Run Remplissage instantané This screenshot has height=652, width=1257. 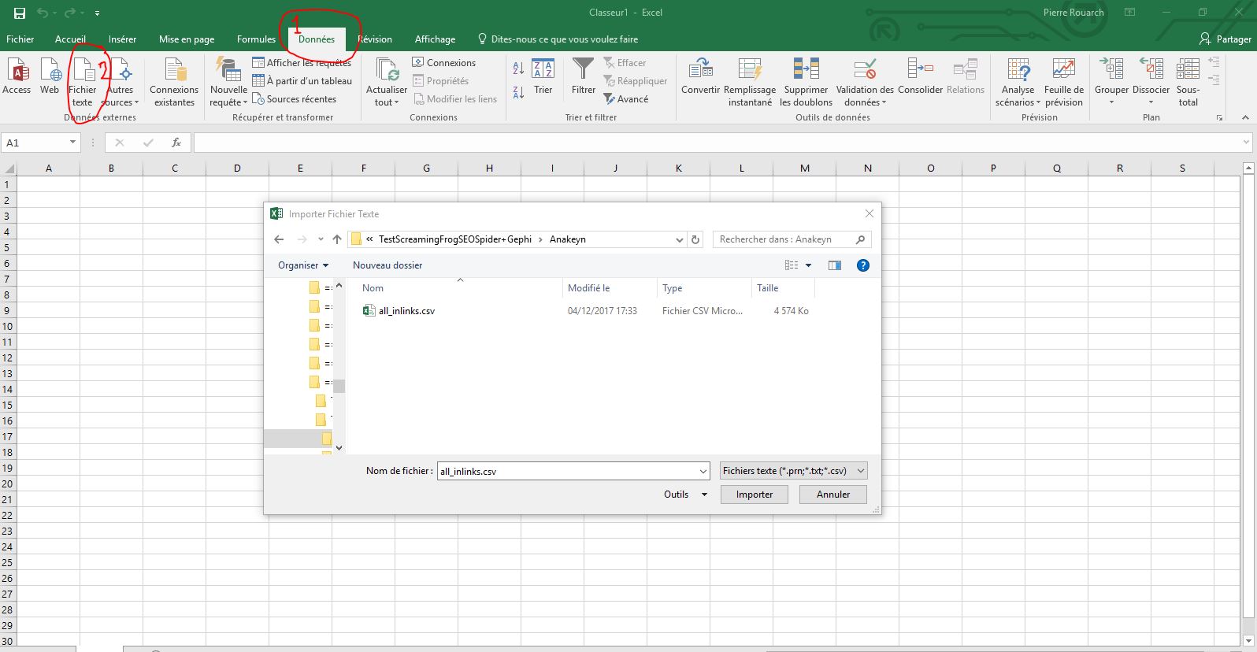pyautogui.click(x=750, y=83)
